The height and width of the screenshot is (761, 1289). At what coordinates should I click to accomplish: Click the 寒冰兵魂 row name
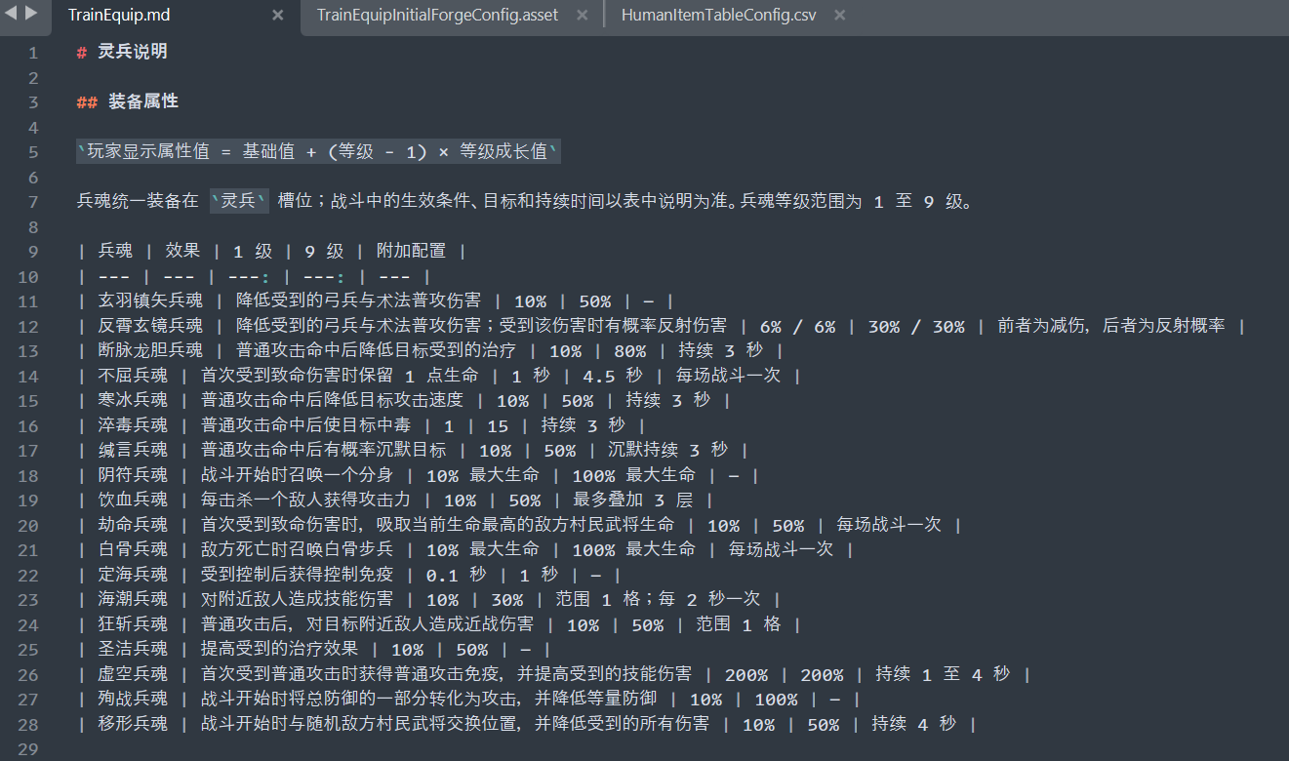coord(133,401)
